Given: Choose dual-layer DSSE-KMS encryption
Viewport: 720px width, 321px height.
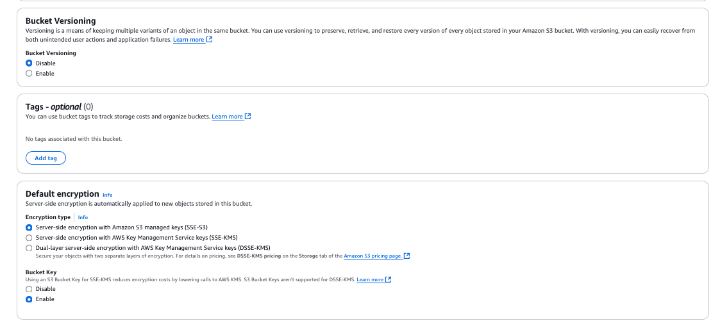Looking at the screenshot, I should tap(29, 248).
